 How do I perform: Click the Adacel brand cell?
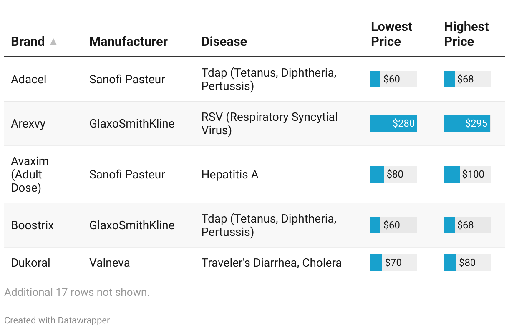[29, 79]
